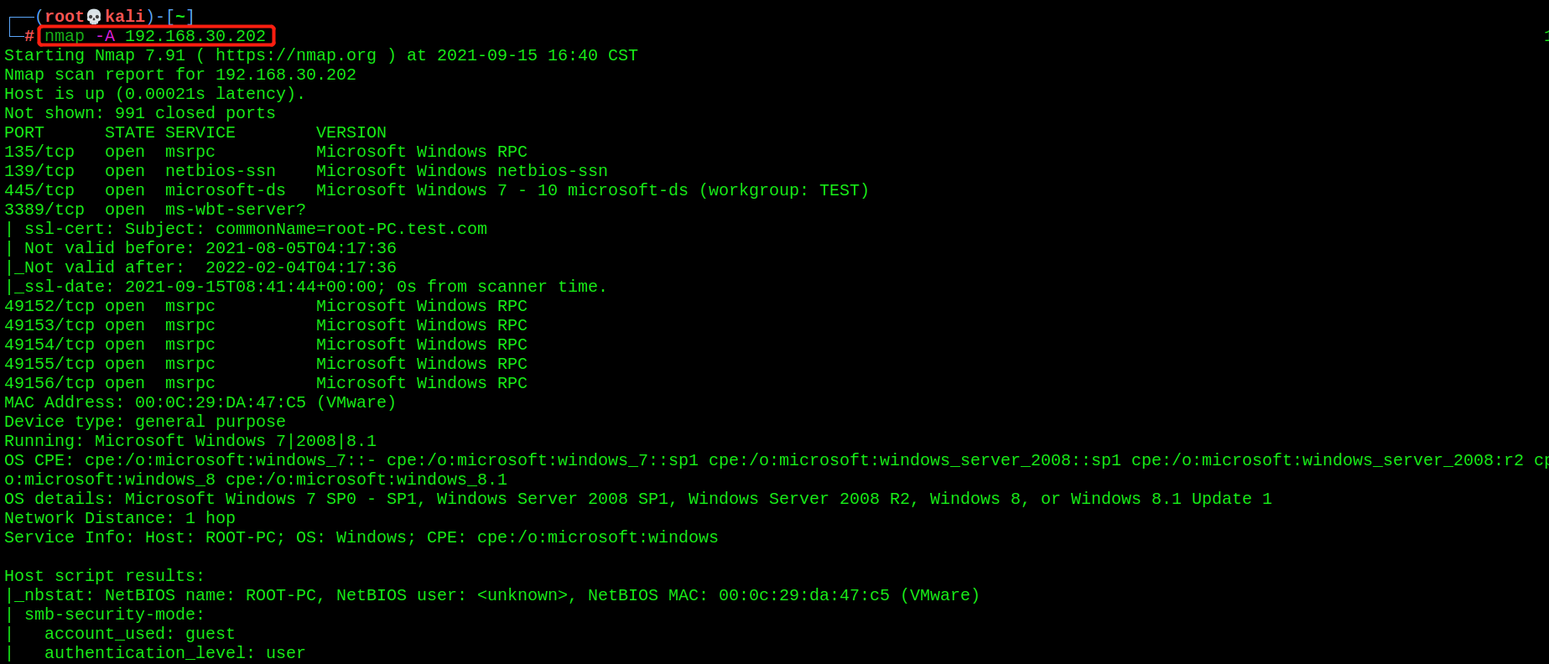The image size is (1549, 664).
Task: Select the 'Host is up (0.00021s latency)' line
Action: (155, 94)
